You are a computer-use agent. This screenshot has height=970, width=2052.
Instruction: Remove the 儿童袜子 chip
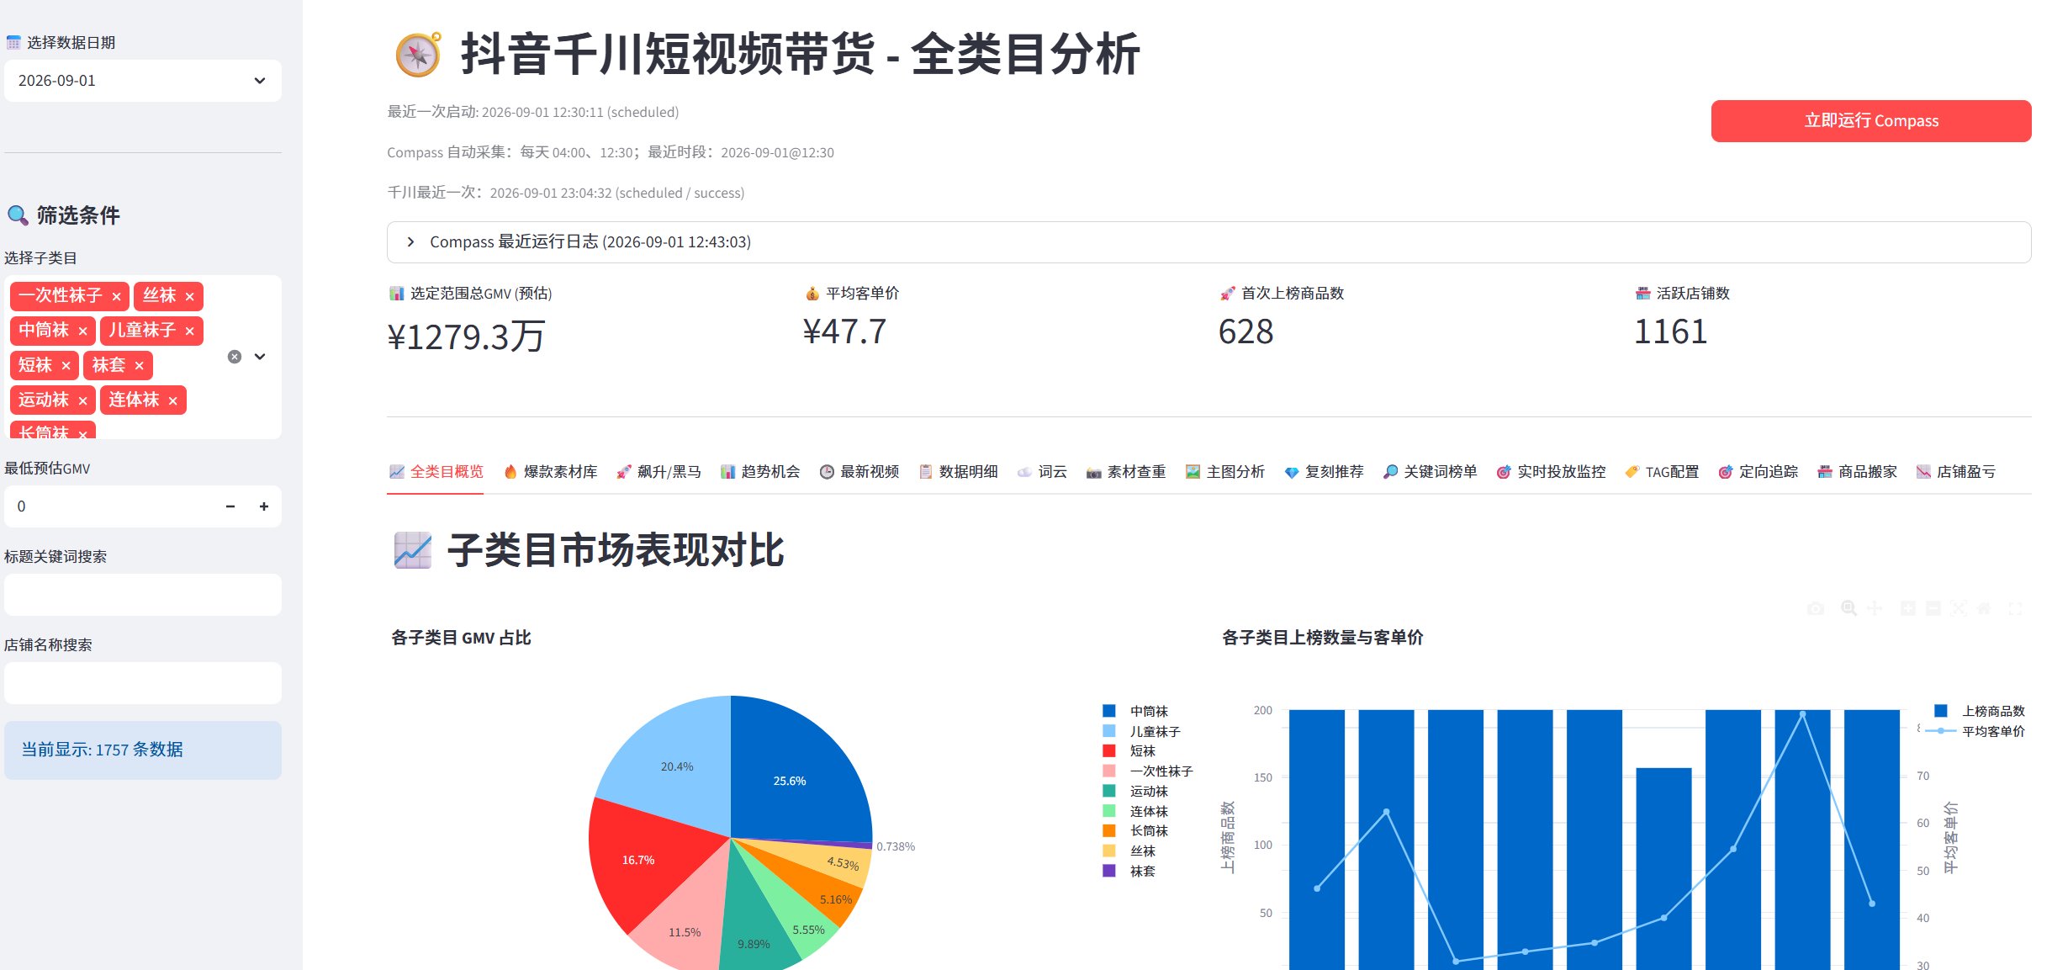[x=189, y=331]
